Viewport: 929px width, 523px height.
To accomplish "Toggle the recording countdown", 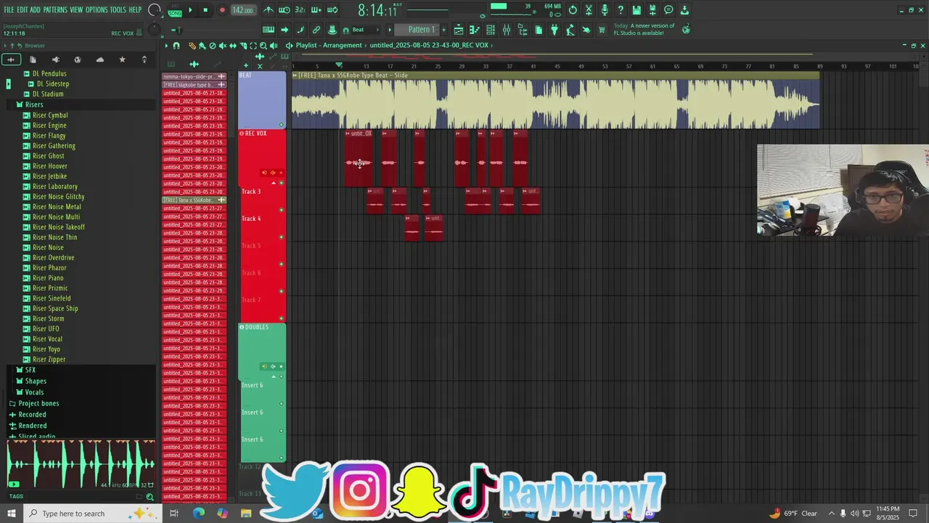I will pyautogui.click(x=300, y=9).
